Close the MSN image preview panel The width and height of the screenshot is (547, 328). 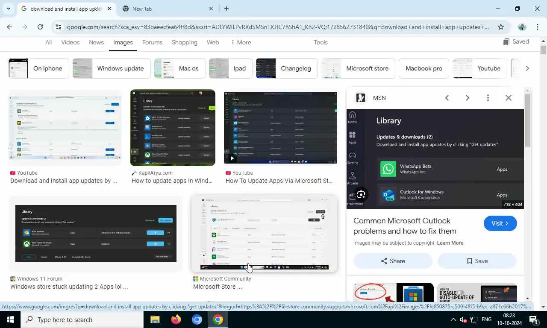[509, 98]
